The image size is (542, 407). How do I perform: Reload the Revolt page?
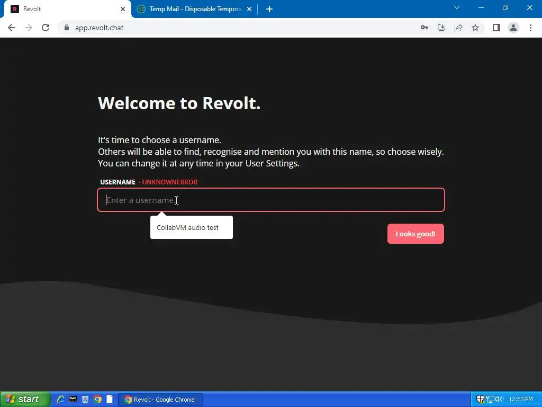click(x=46, y=28)
